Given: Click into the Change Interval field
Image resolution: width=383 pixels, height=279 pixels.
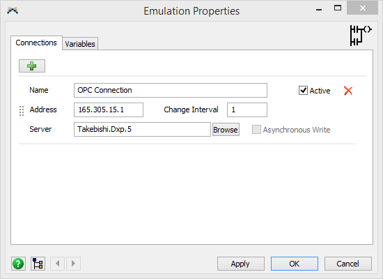Looking at the screenshot, I should click(x=247, y=110).
